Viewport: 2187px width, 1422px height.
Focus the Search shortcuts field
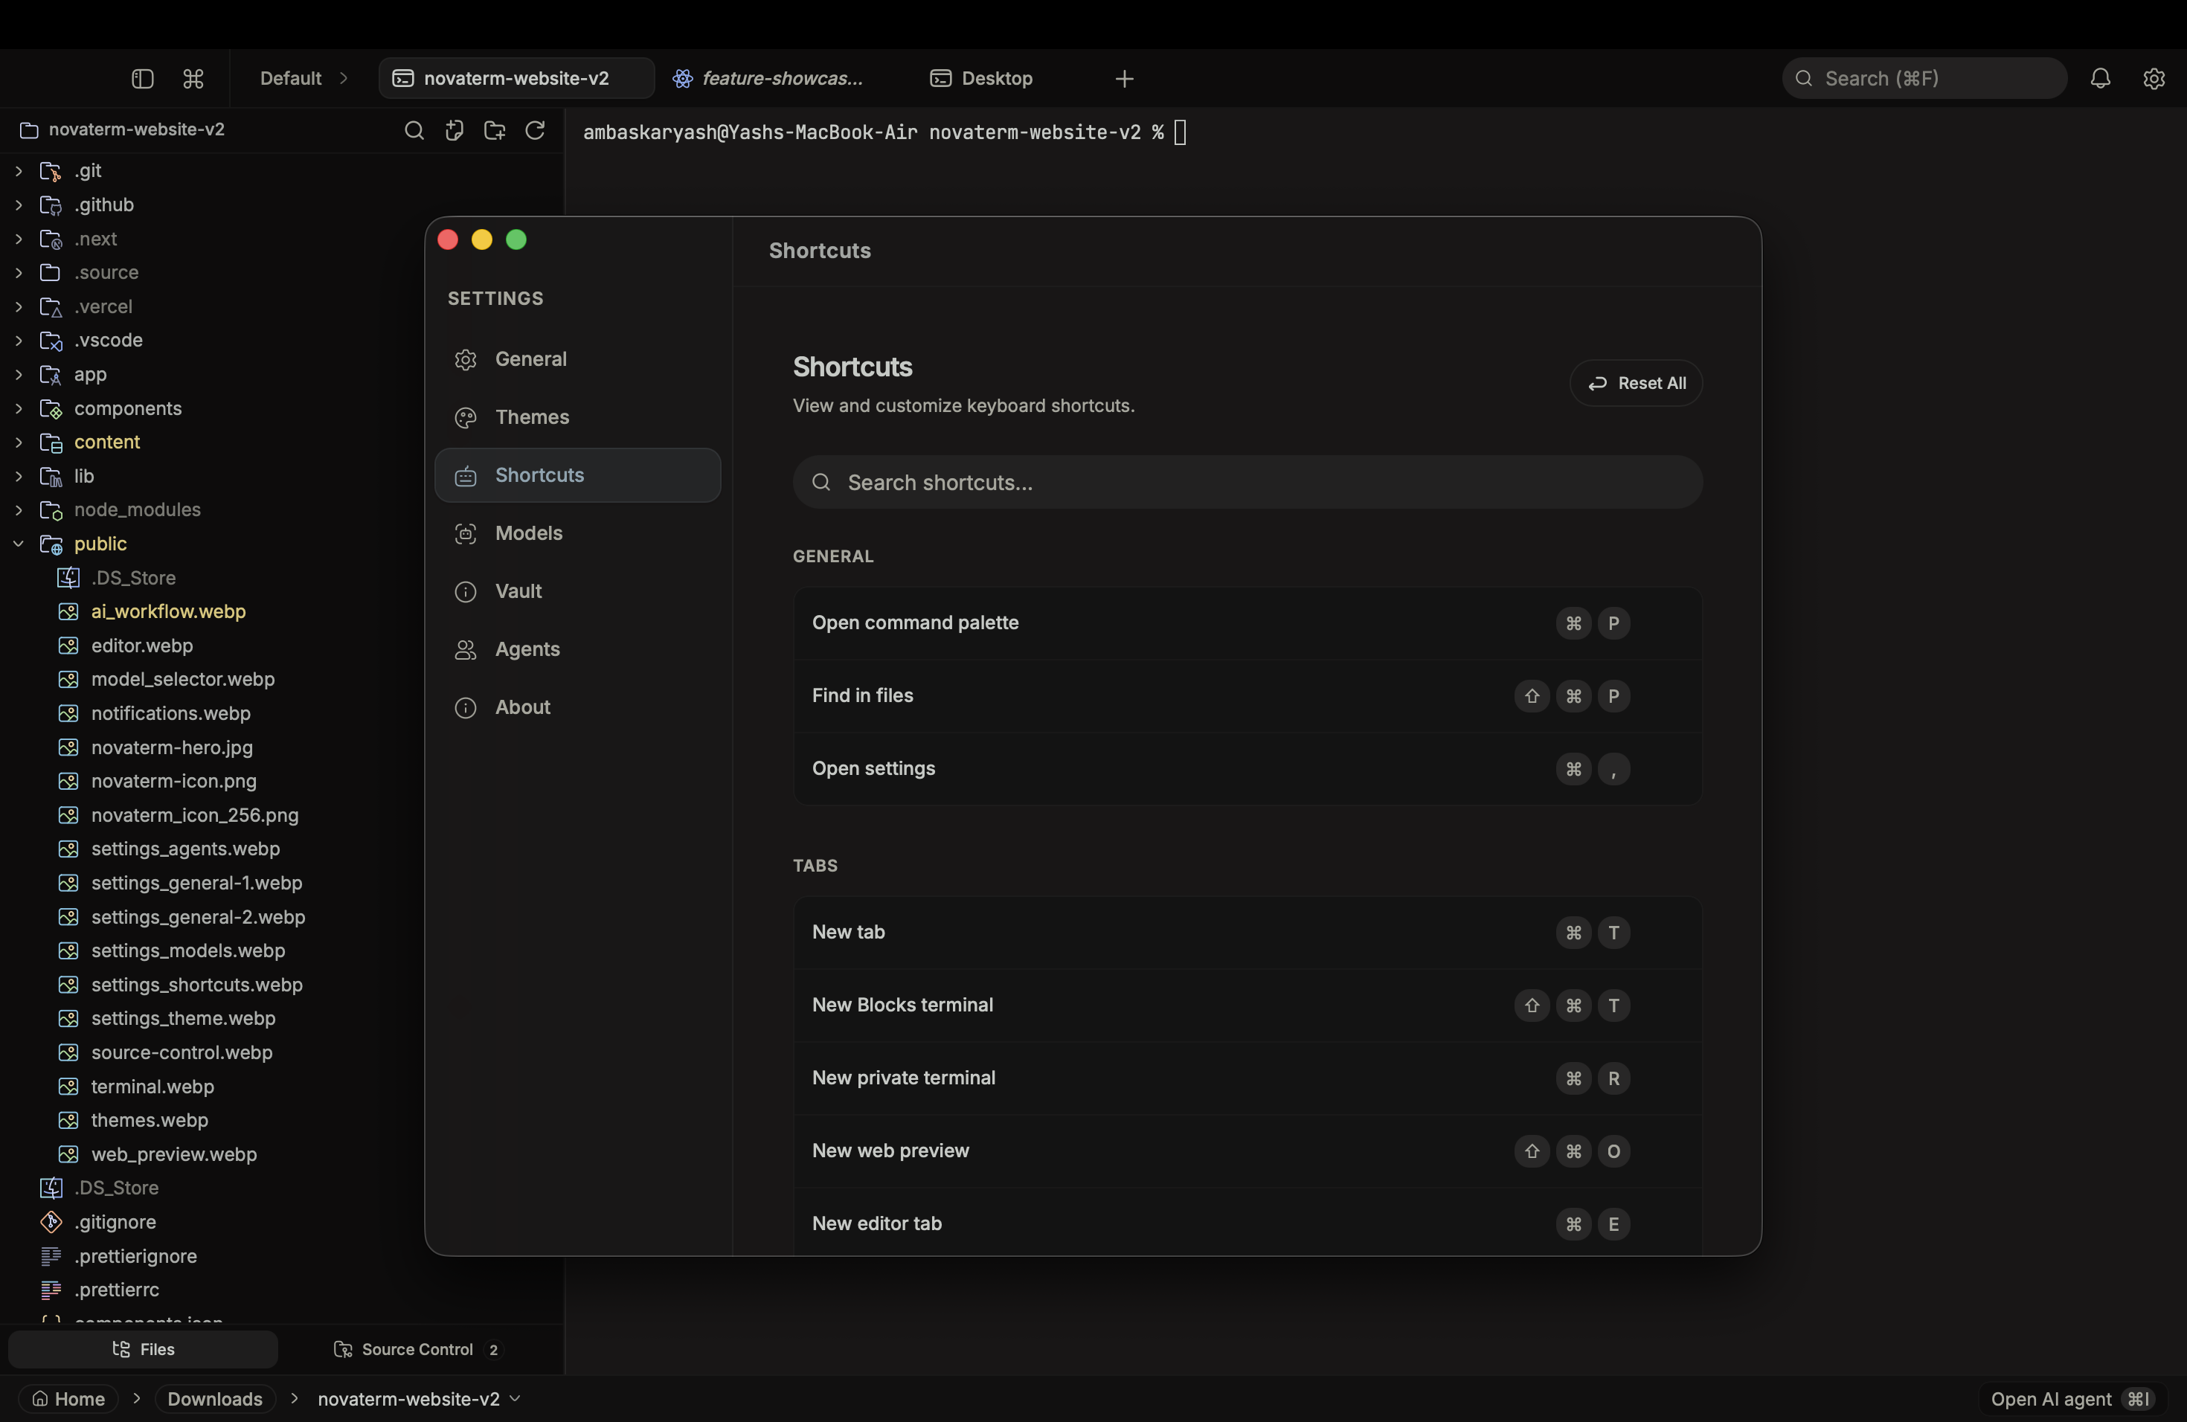pyautogui.click(x=1247, y=482)
